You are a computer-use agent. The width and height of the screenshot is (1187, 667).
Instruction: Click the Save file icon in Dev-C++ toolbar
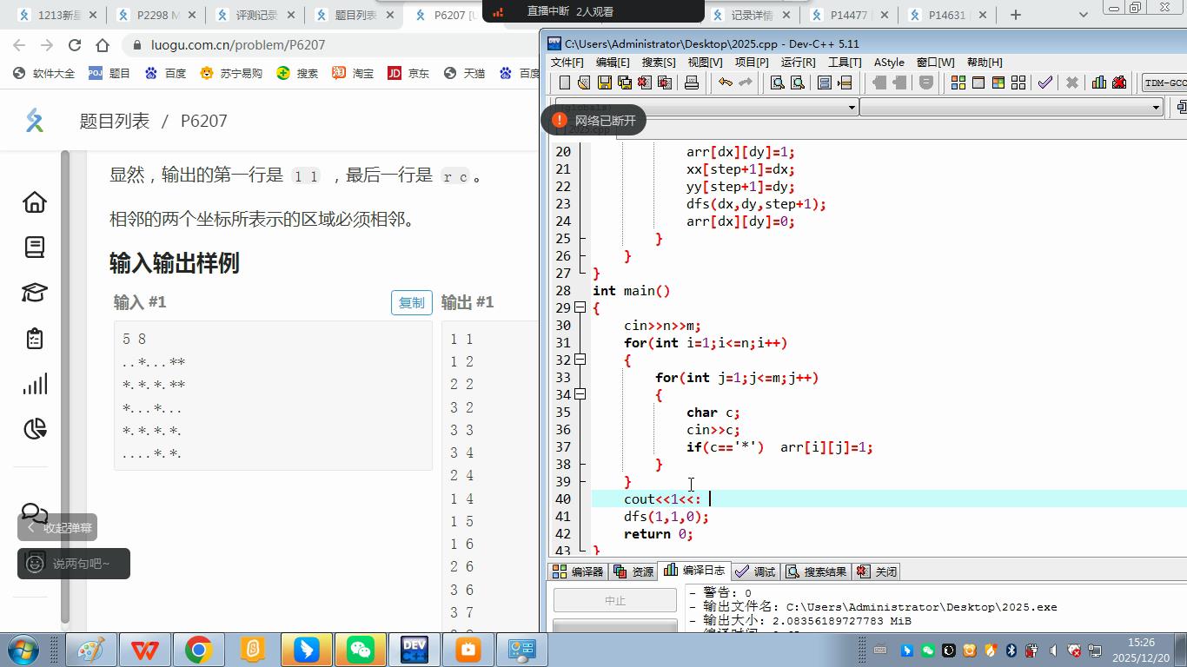pos(604,83)
